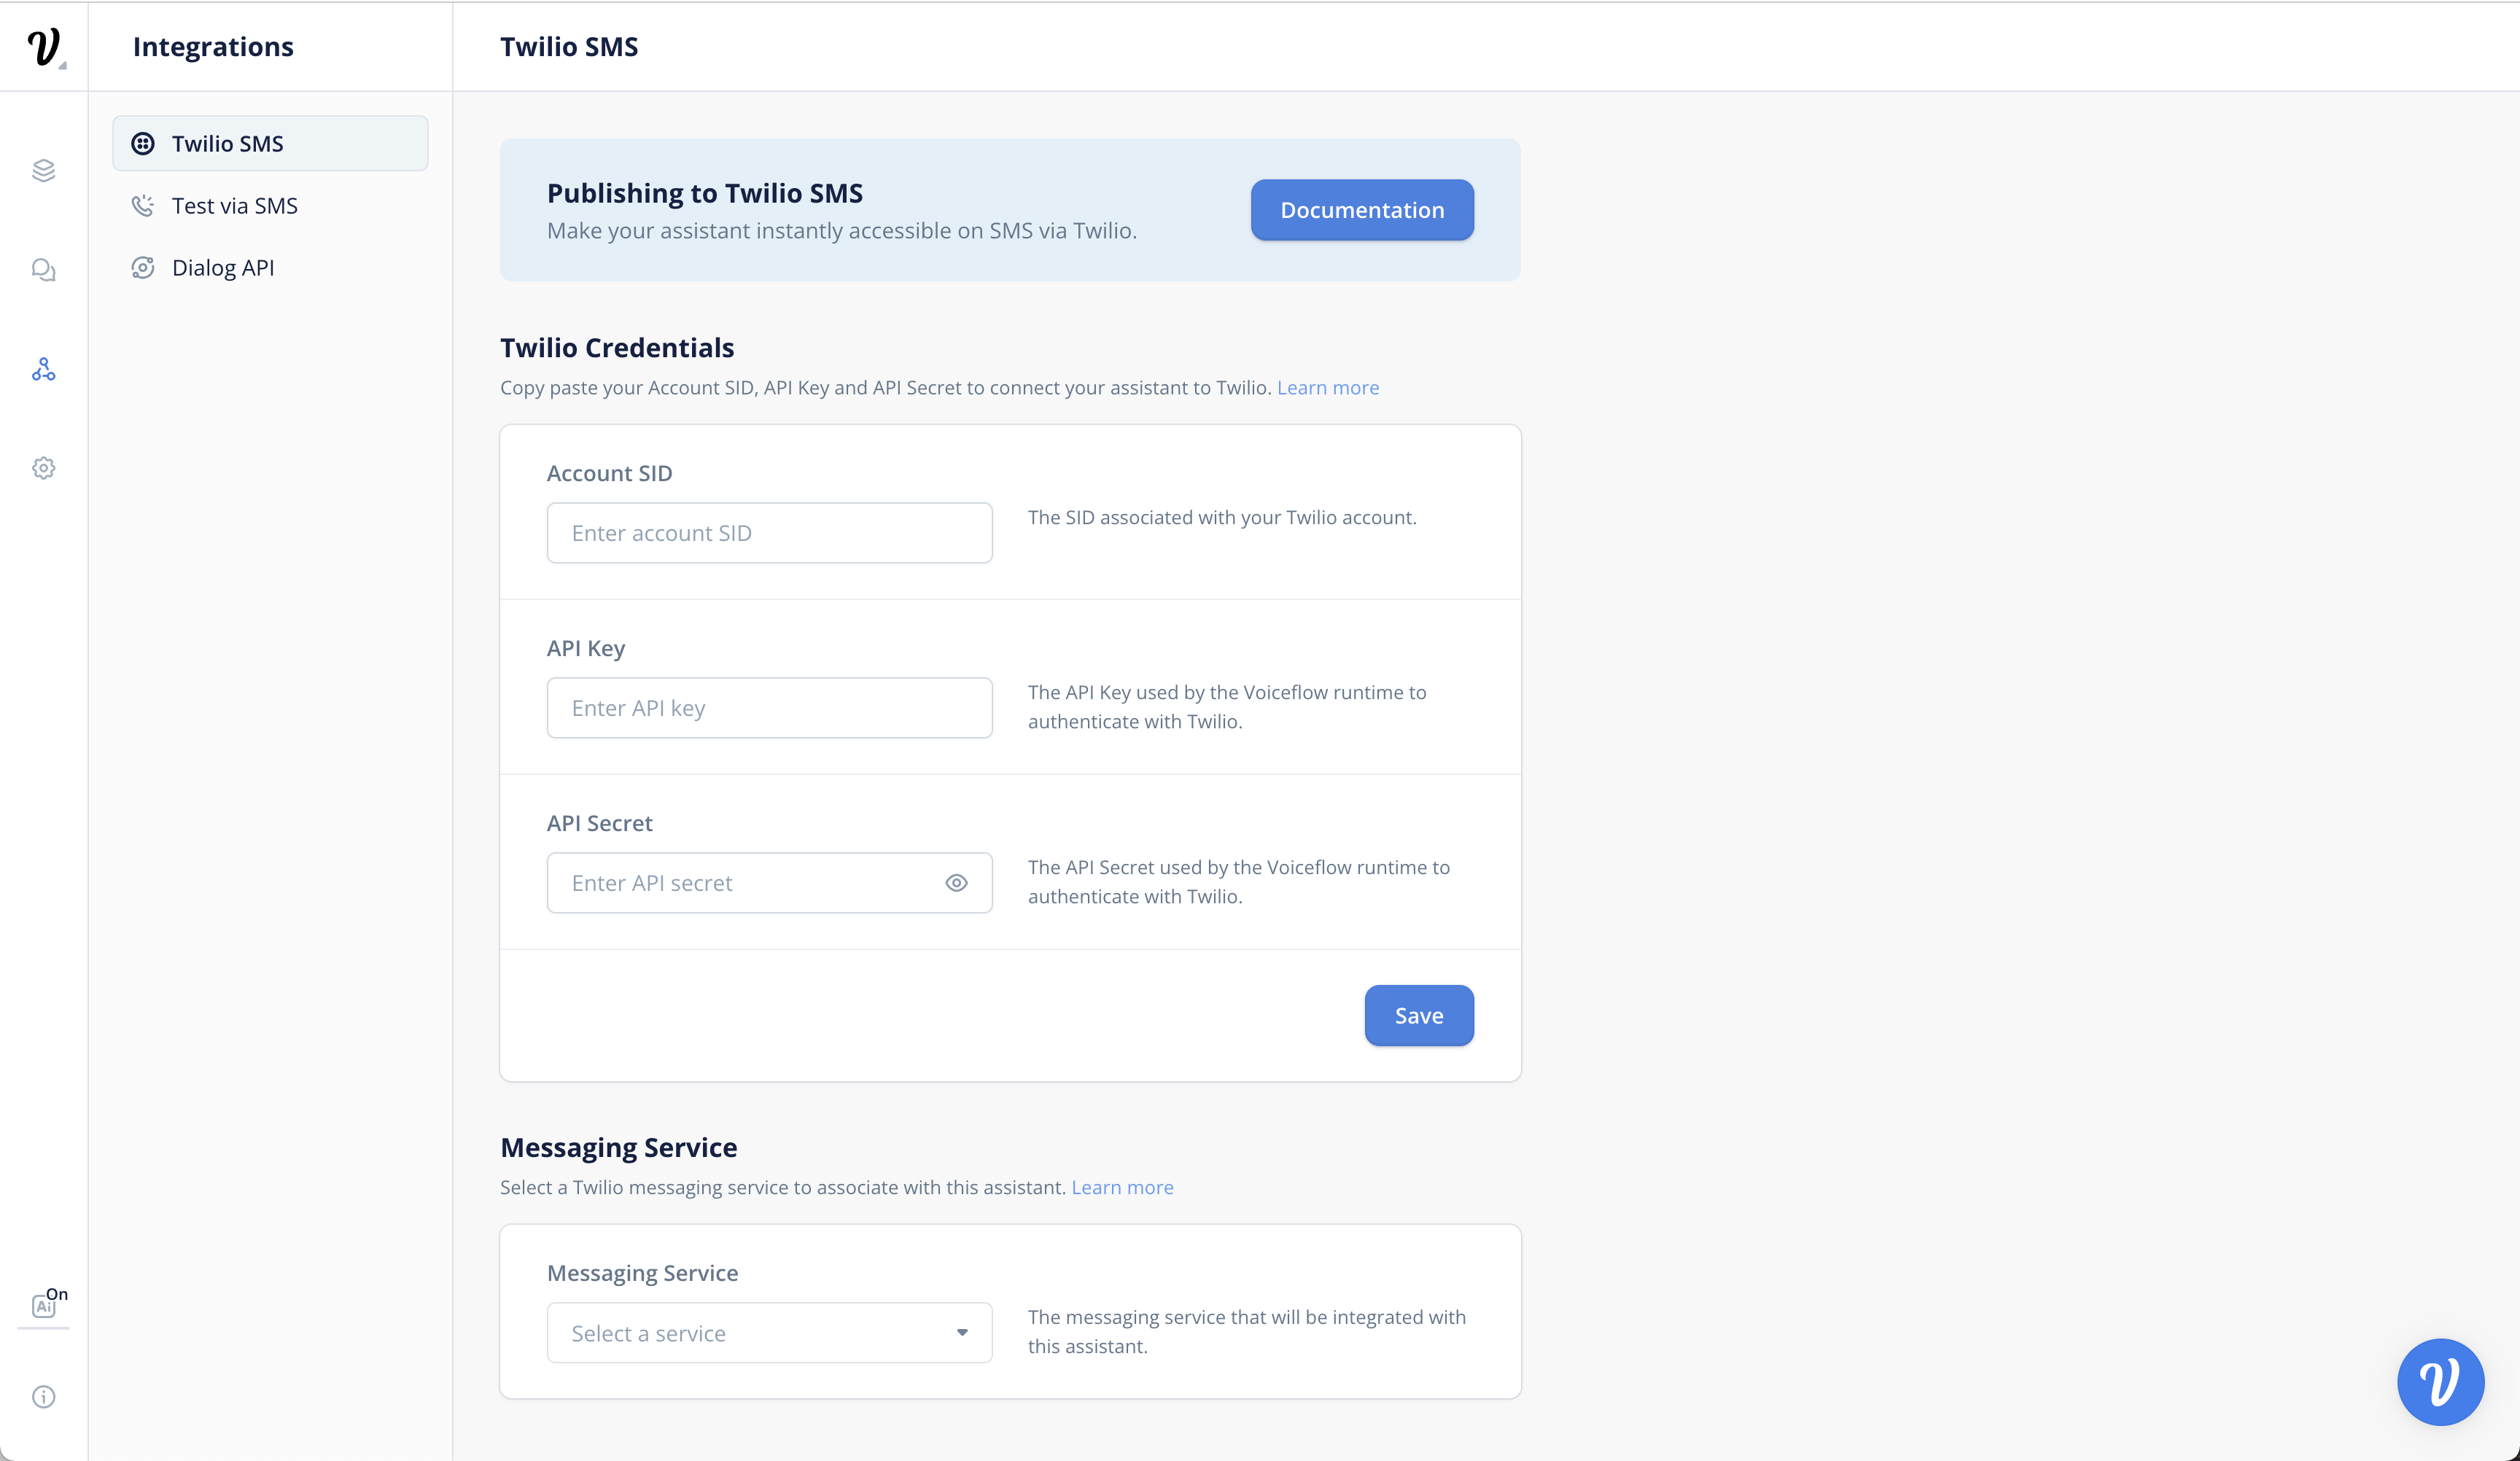
Task: Focus the Enter account SID field
Action: (x=769, y=533)
